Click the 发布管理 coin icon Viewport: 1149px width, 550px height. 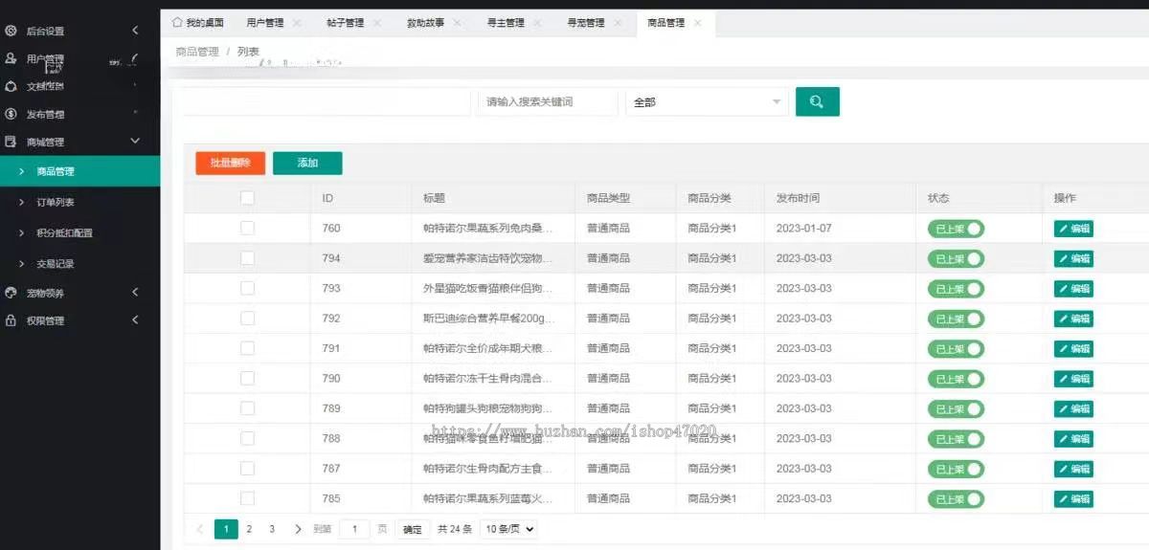coord(11,114)
